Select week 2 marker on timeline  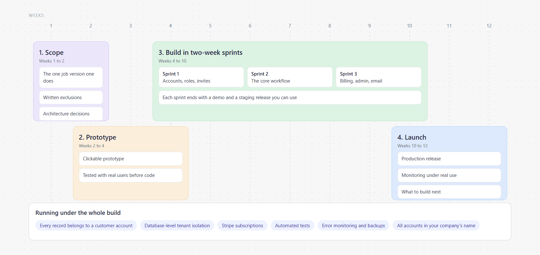click(91, 26)
